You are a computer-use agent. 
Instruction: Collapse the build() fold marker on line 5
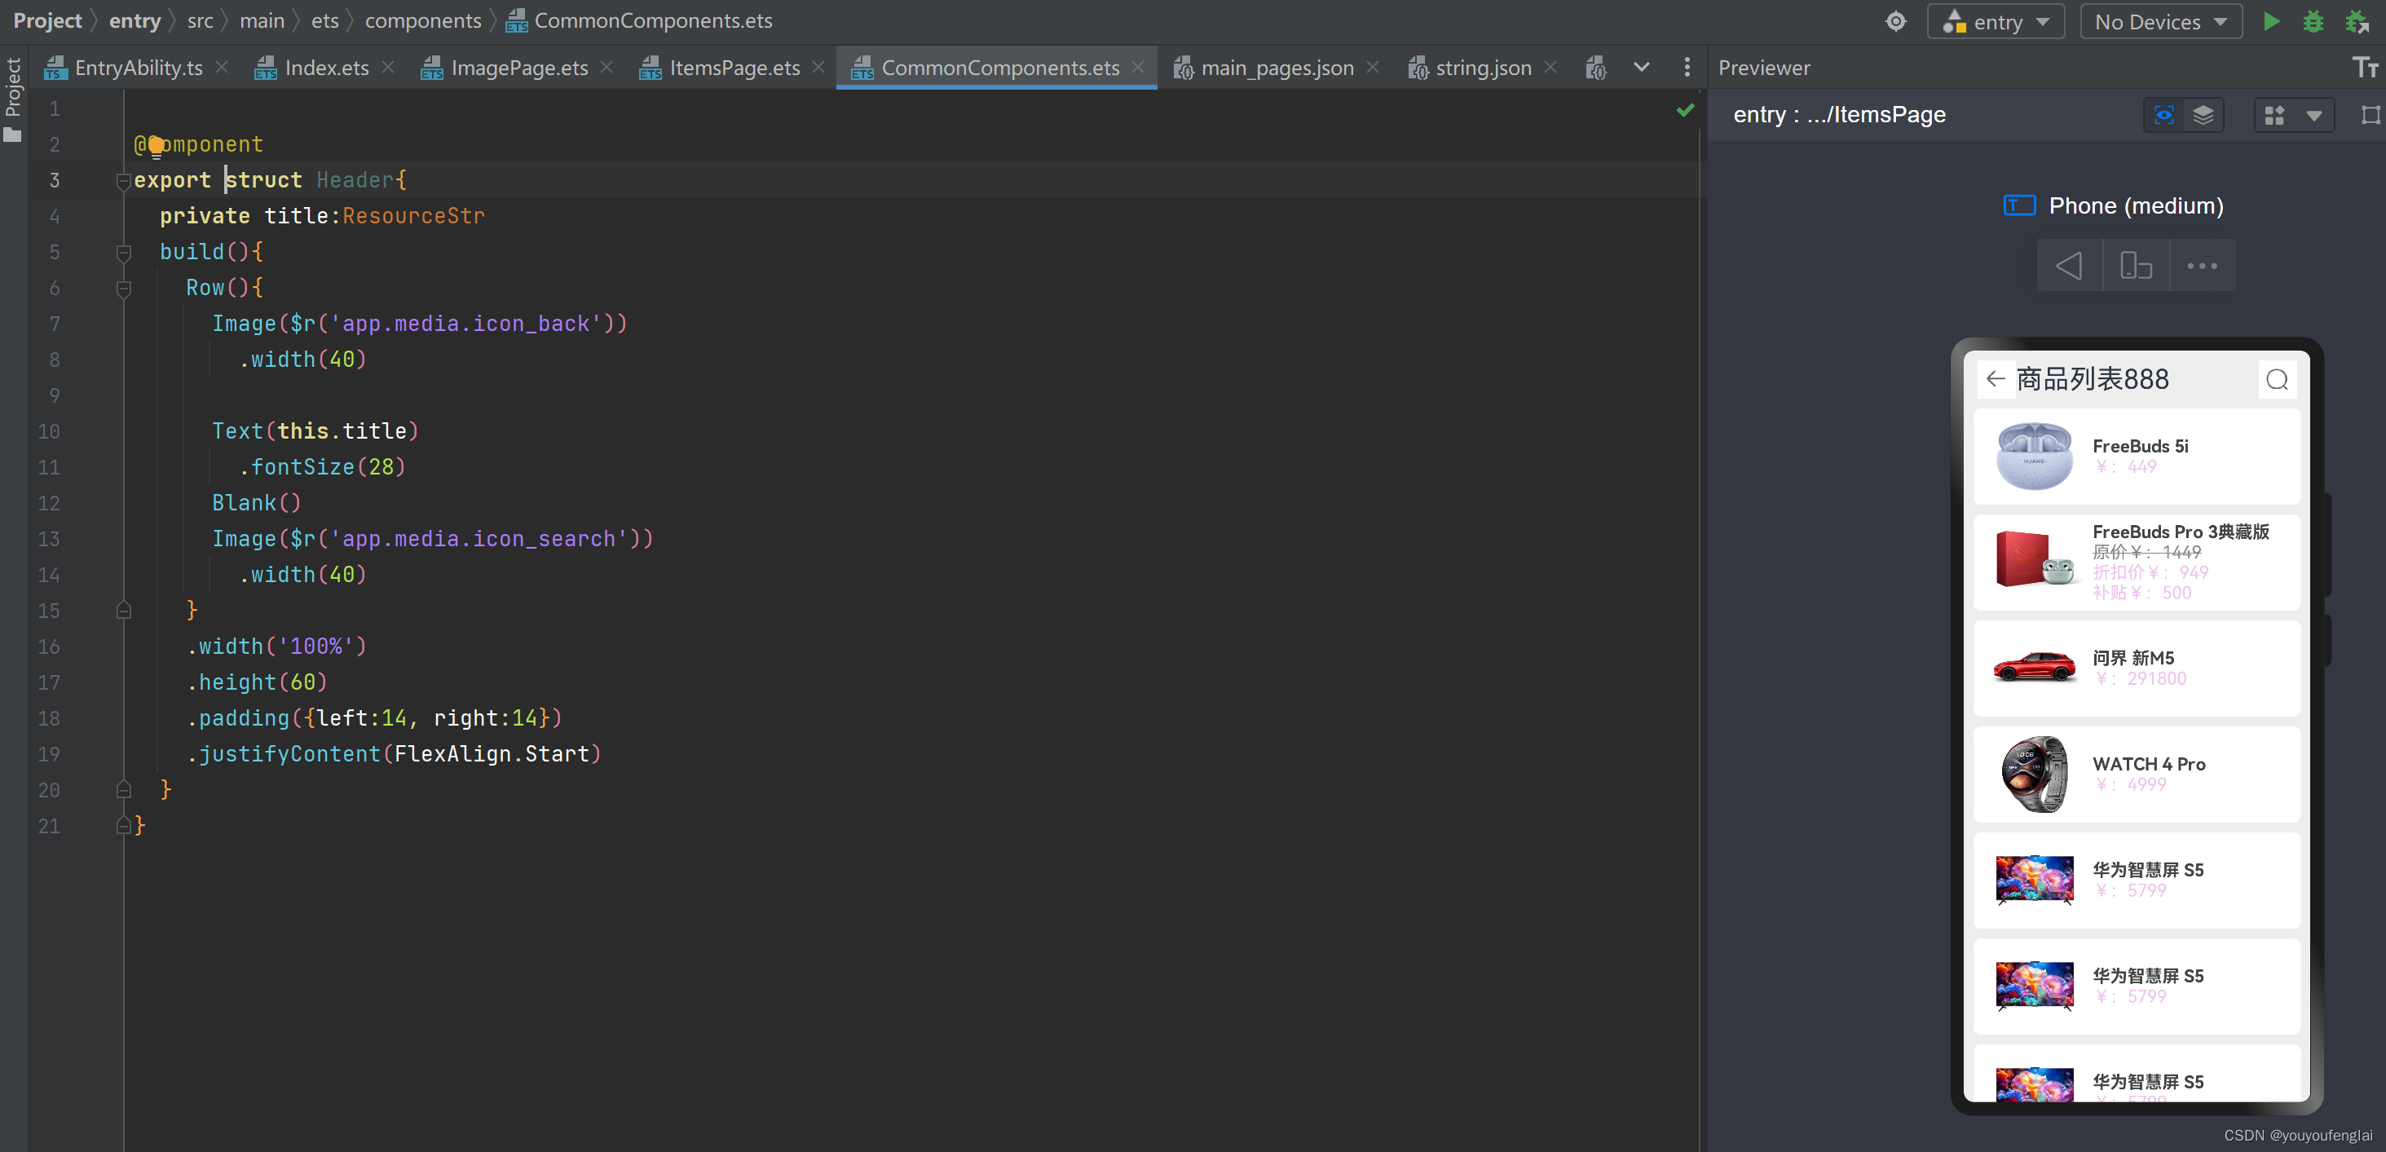coord(123,252)
